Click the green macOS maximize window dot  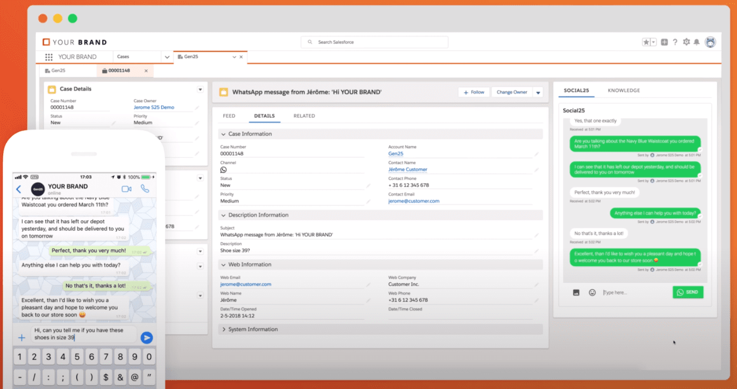73,18
